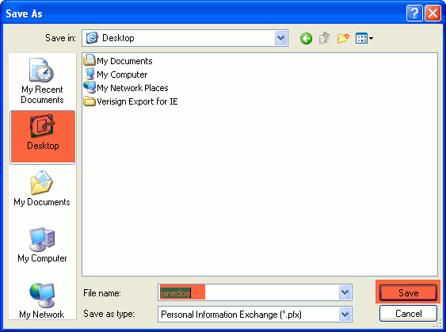Click the Save button
This screenshot has height=332, width=446.
[x=408, y=292]
